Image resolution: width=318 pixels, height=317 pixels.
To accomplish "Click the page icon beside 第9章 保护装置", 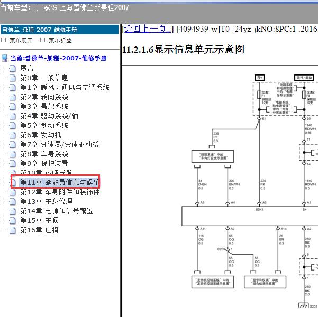I will click(x=13, y=163).
